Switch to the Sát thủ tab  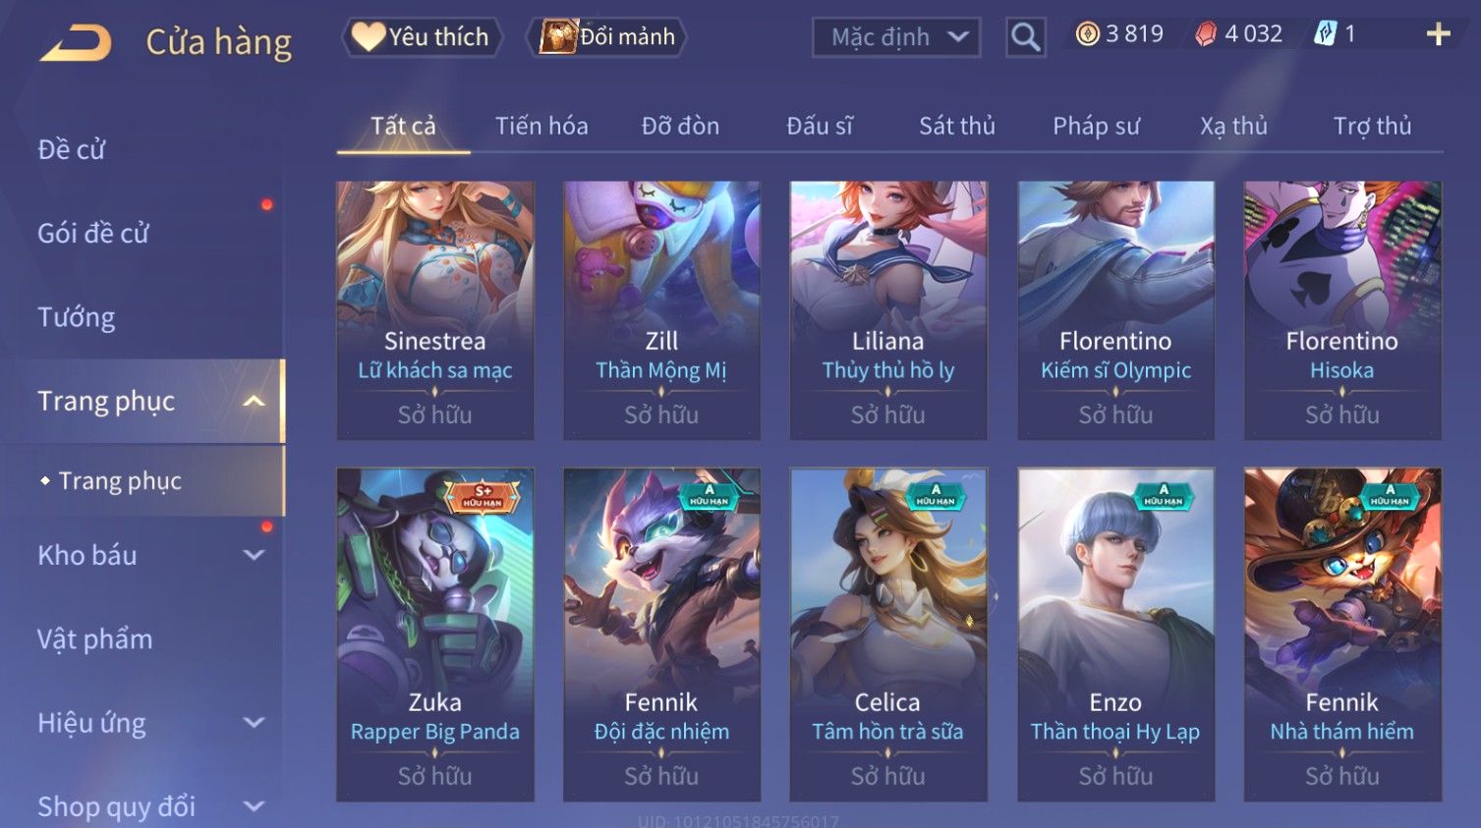click(x=957, y=126)
